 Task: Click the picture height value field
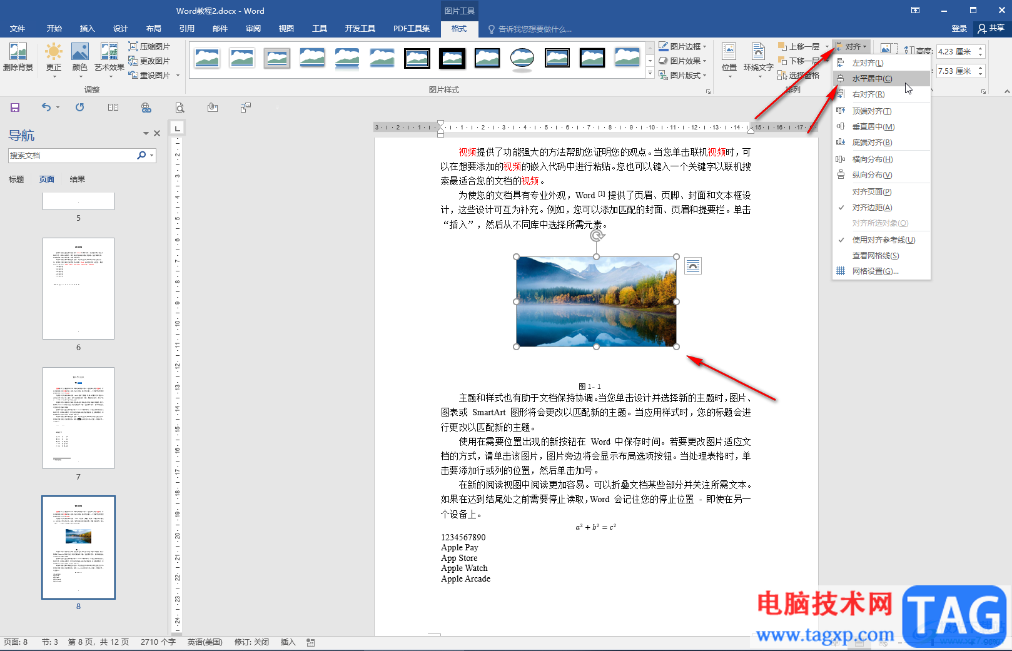(956, 52)
